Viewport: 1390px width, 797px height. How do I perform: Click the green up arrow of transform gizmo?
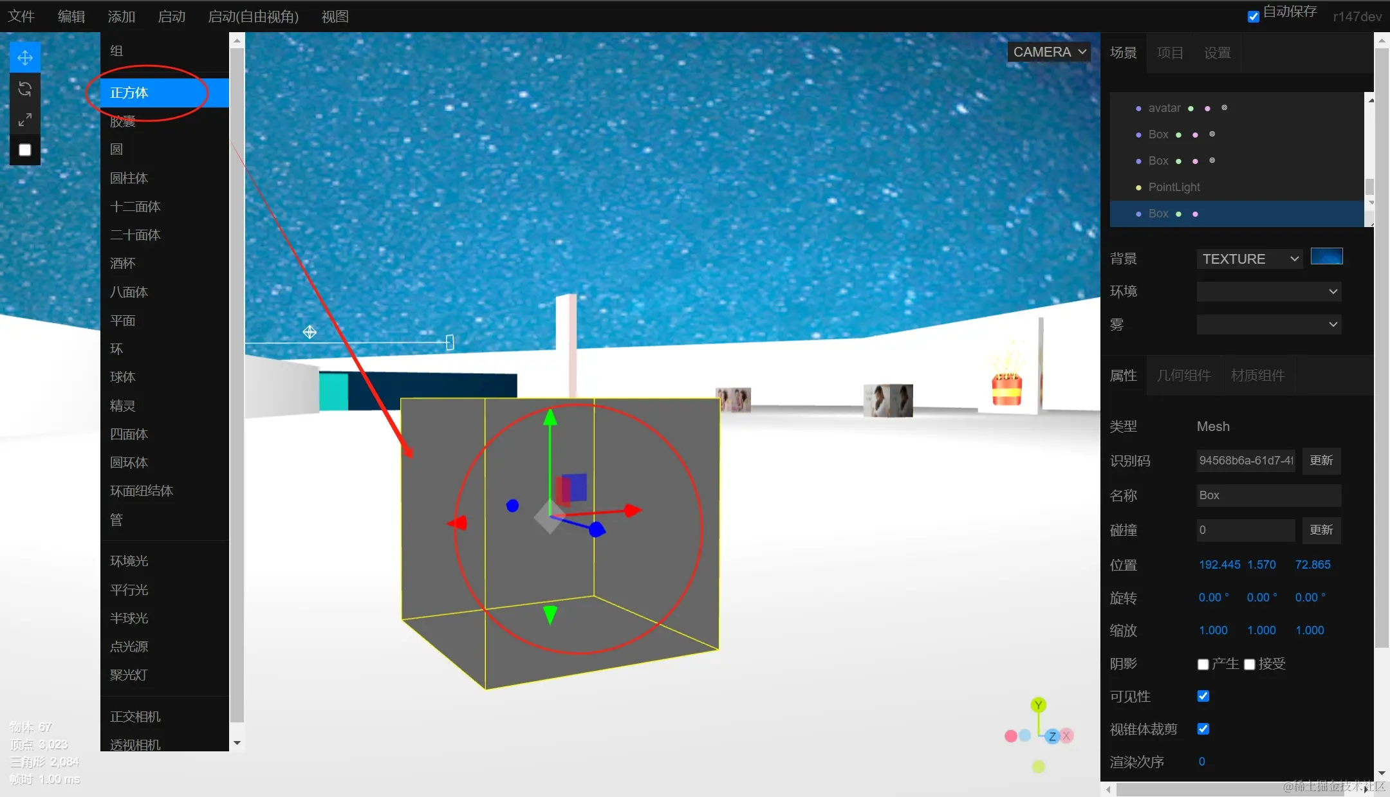pos(550,419)
